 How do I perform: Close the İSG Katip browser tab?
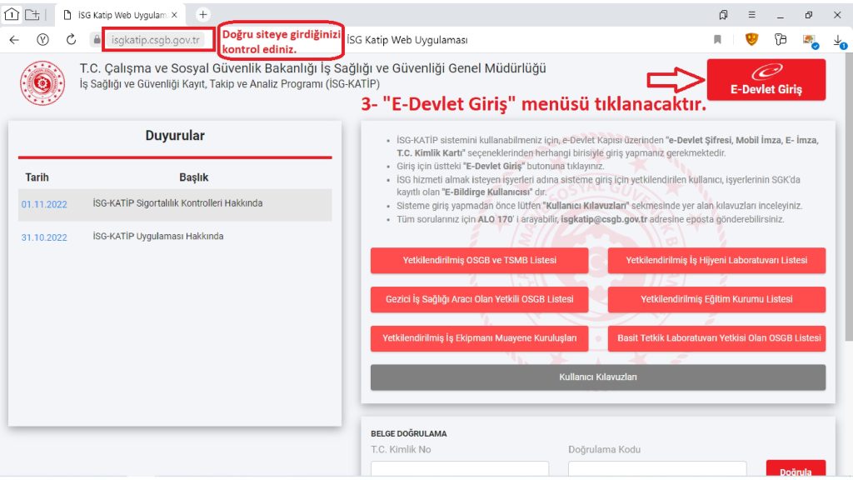pos(174,15)
